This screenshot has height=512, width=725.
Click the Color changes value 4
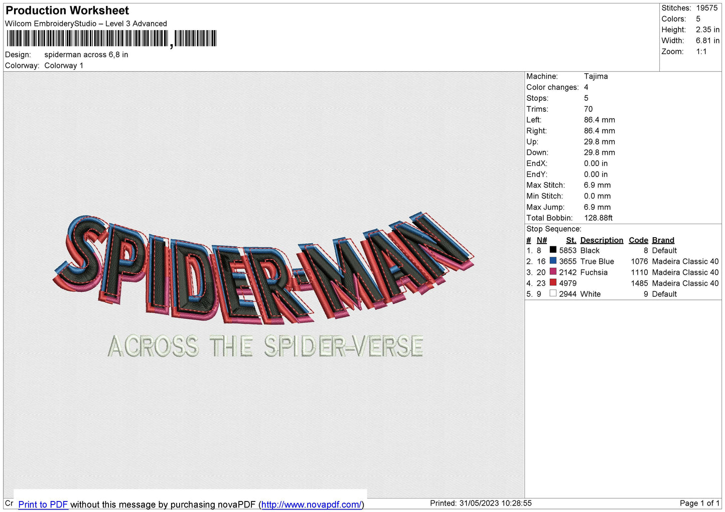[586, 87]
